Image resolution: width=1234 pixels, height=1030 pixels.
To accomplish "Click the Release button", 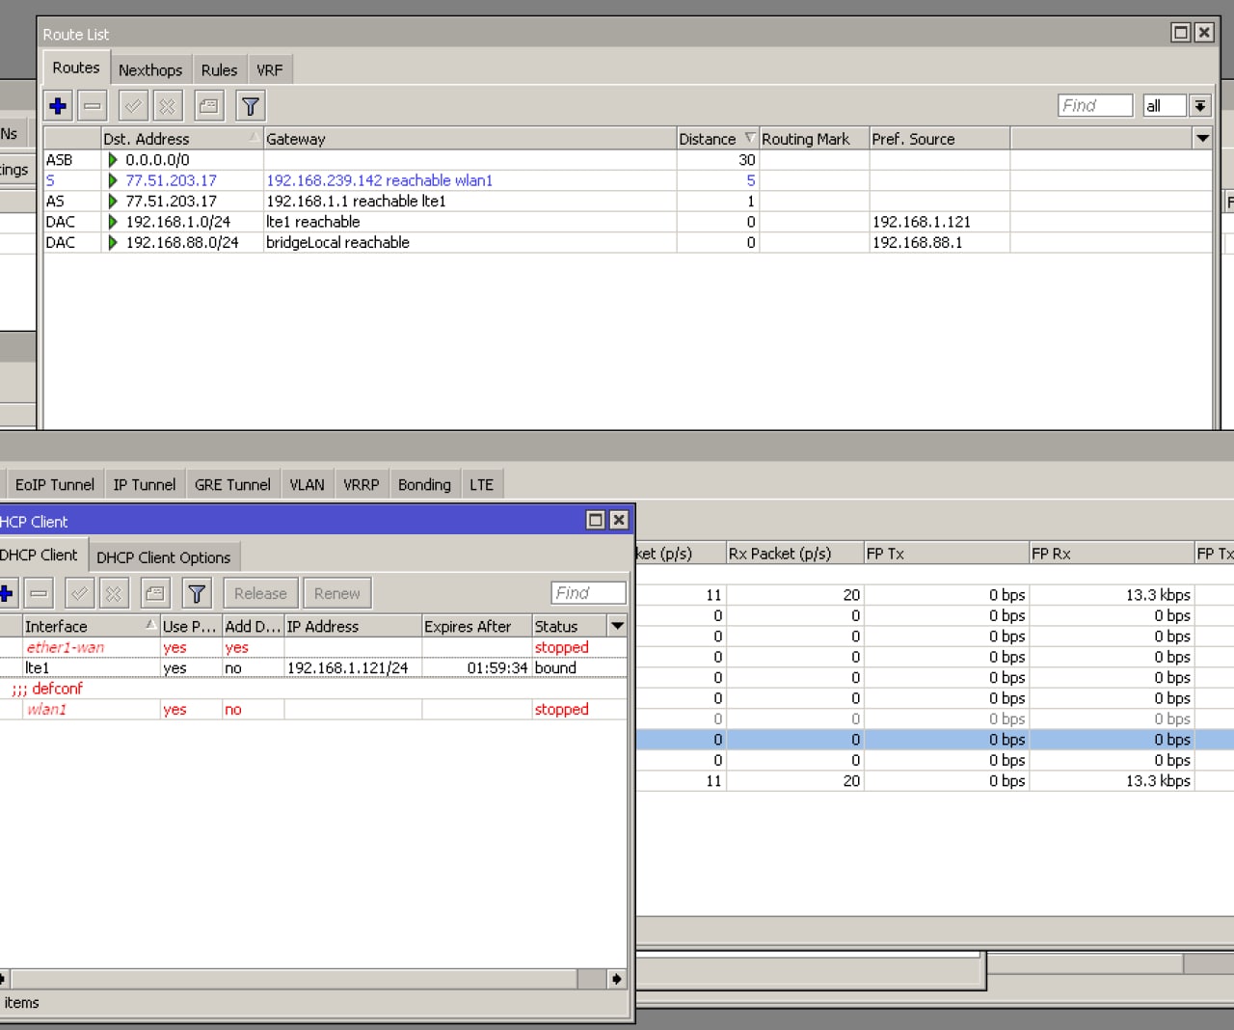I will pos(260,593).
